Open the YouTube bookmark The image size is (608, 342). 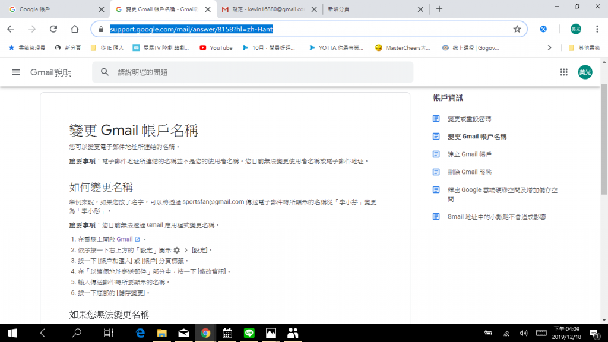(x=216, y=48)
